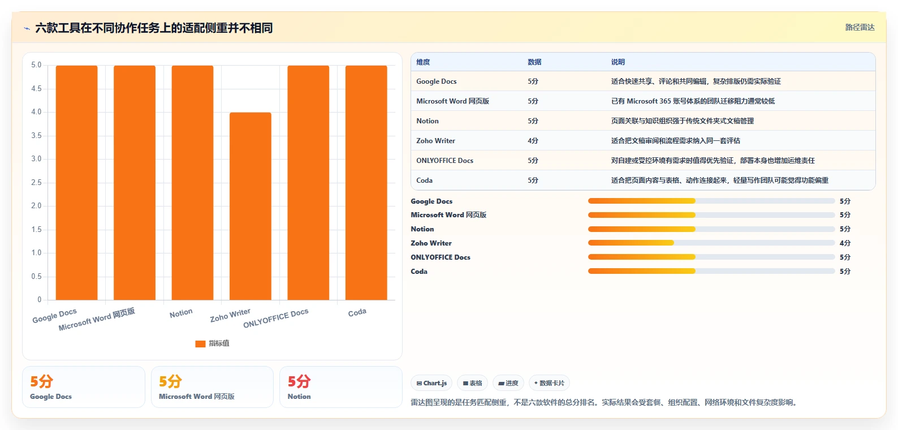Image resolution: width=898 pixels, height=430 pixels.
Task: Click the Coda bar in the chart
Action: point(366,183)
